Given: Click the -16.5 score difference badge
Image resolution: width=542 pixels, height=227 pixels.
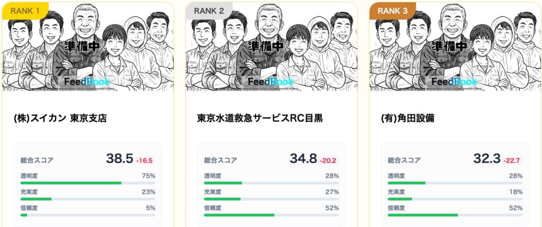Looking at the screenshot, I should 144,160.
